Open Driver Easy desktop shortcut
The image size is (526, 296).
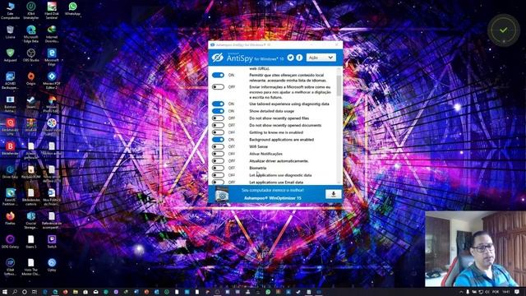(10, 172)
